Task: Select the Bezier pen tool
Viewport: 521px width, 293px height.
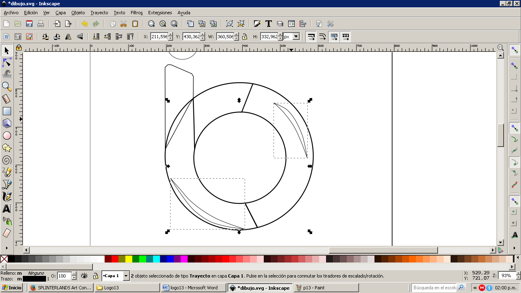Action: [7, 184]
